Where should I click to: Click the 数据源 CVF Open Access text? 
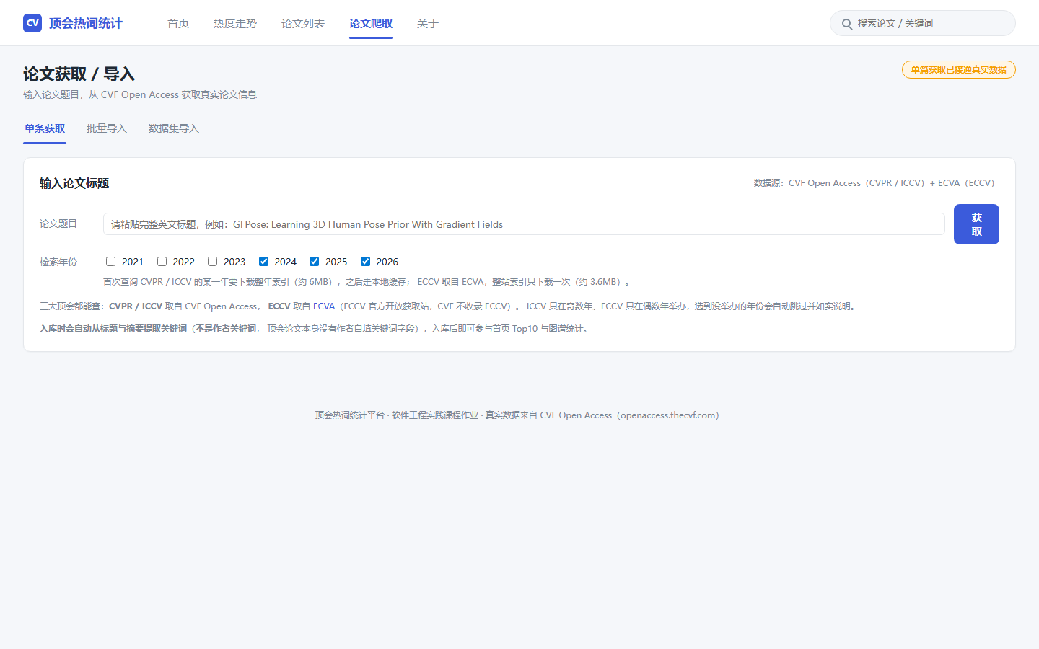[874, 183]
